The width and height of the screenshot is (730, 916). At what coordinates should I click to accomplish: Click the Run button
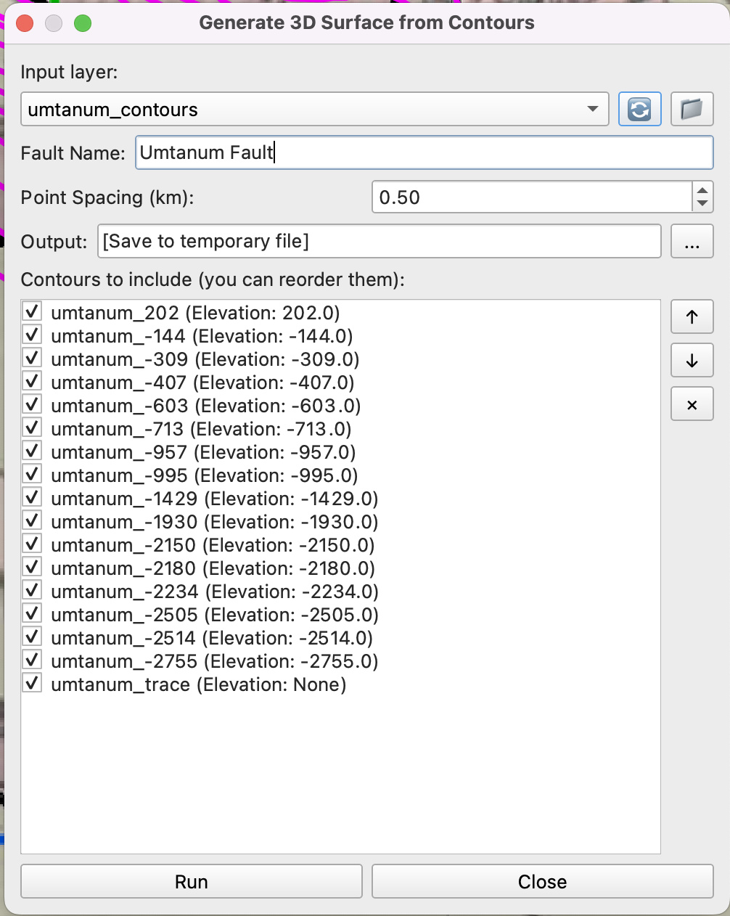tap(191, 881)
